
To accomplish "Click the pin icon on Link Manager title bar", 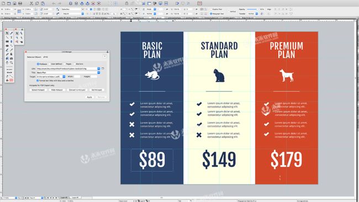I will [107, 52].
